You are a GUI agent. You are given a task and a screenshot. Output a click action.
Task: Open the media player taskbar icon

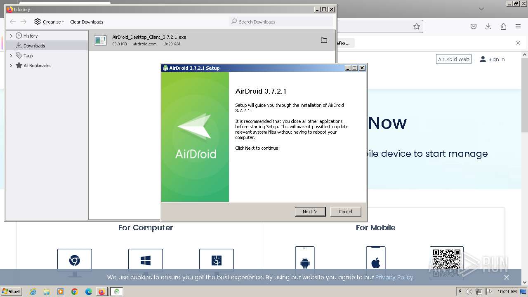(x=61, y=292)
